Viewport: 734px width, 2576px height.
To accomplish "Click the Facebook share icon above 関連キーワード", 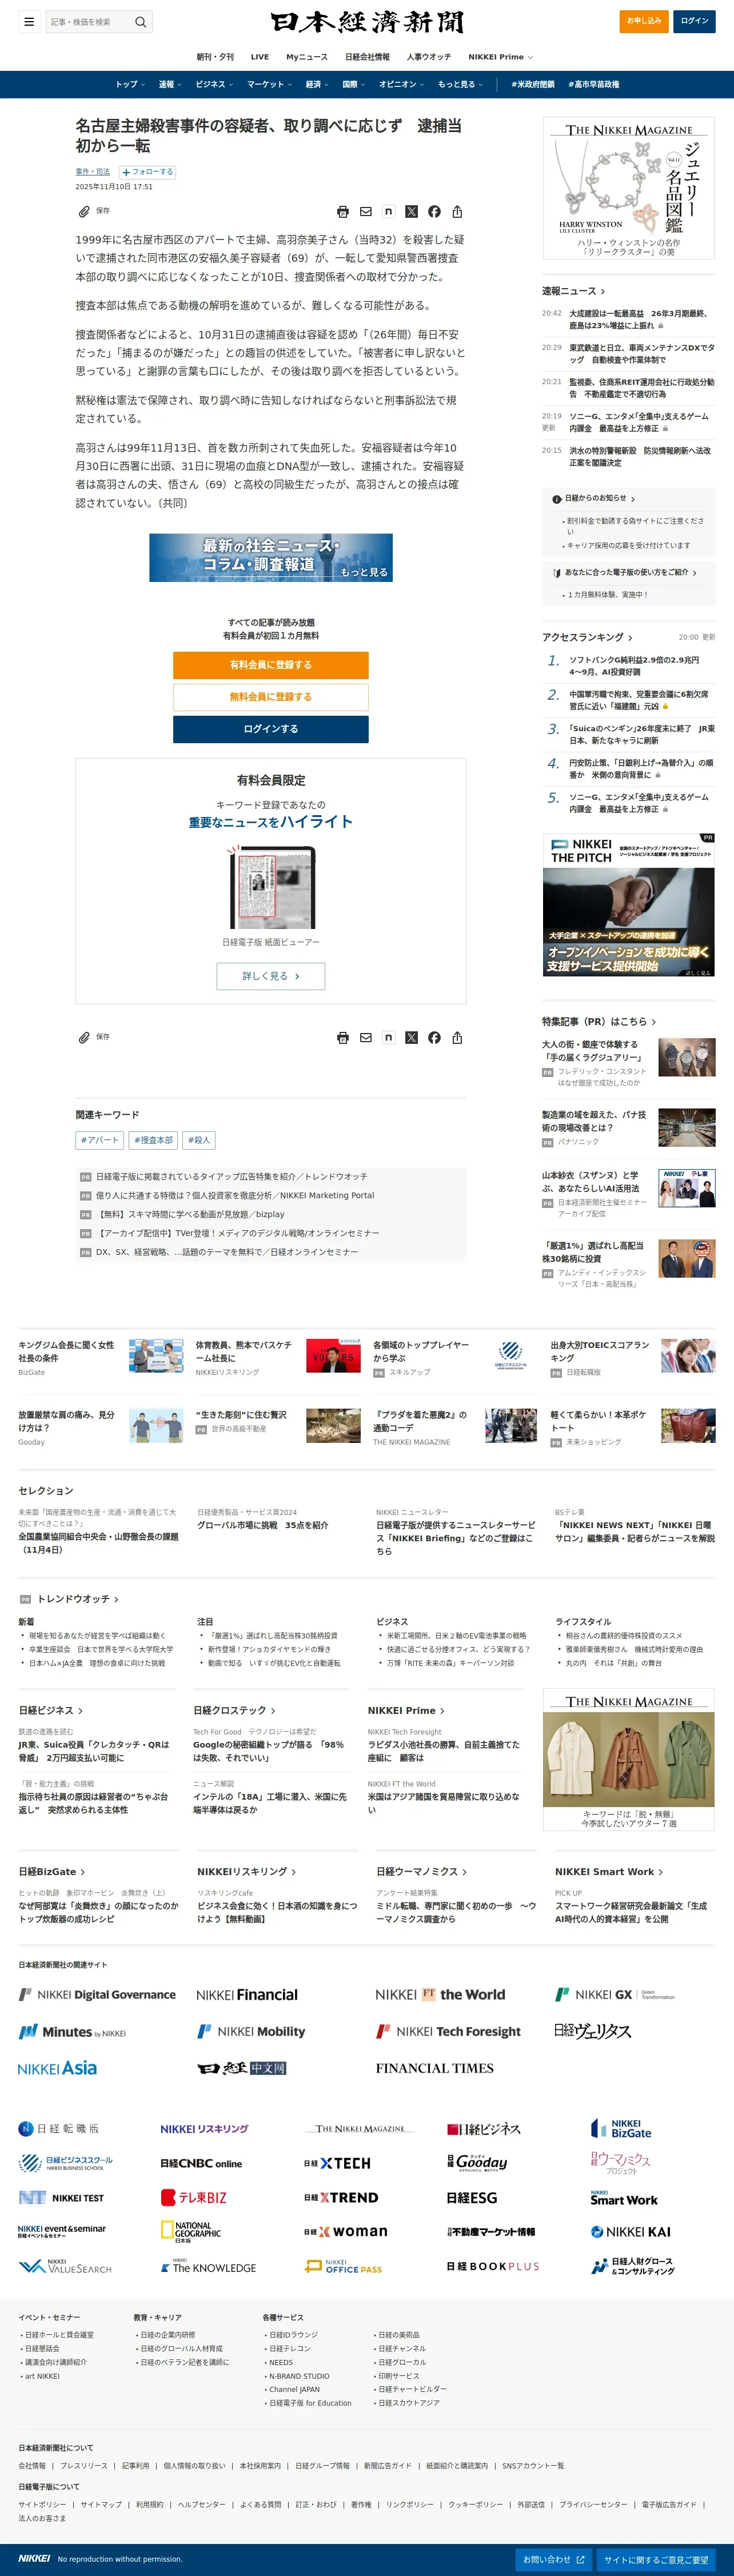I will pyautogui.click(x=434, y=1038).
